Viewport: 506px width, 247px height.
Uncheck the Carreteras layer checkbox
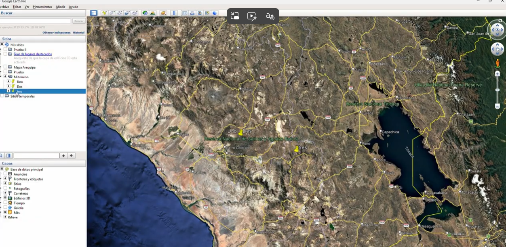click(5, 193)
